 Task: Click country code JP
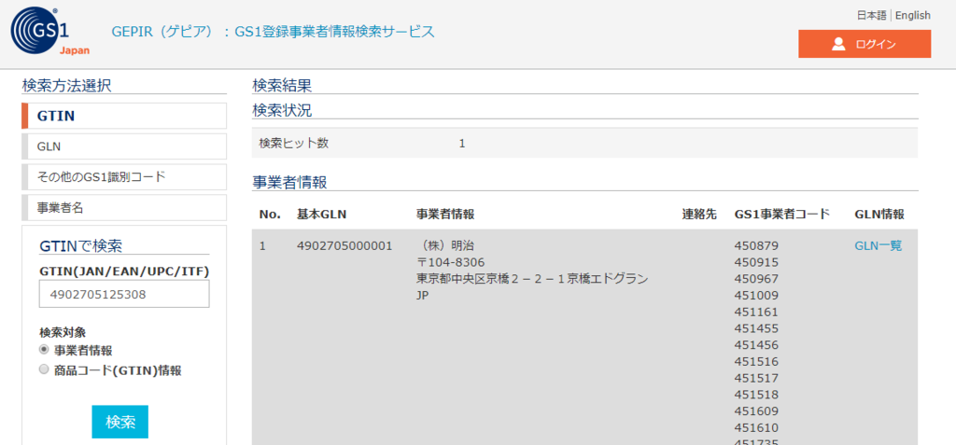(x=422, y=295)
